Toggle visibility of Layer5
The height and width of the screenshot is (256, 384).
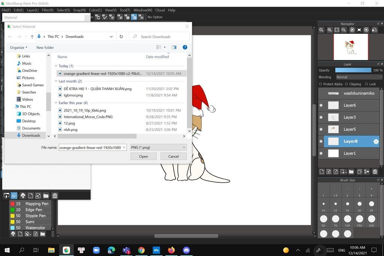point(321,130)
